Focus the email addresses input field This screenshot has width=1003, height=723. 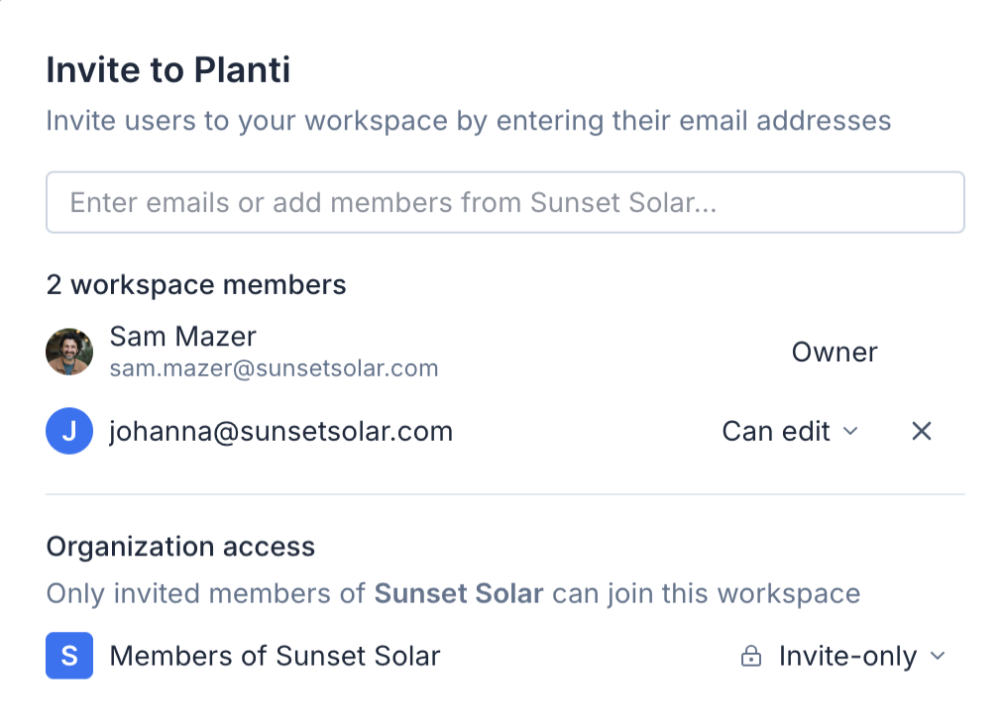click(x=505, y=203)
